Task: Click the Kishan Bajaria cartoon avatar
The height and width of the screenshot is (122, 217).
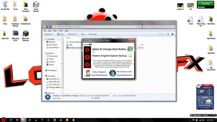Action: (x=87, y=73)
